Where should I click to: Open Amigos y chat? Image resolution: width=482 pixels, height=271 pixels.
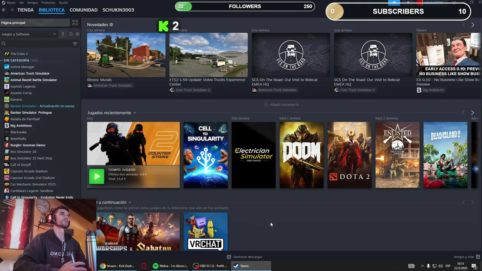pyautogui.click(x=464, y=257)
